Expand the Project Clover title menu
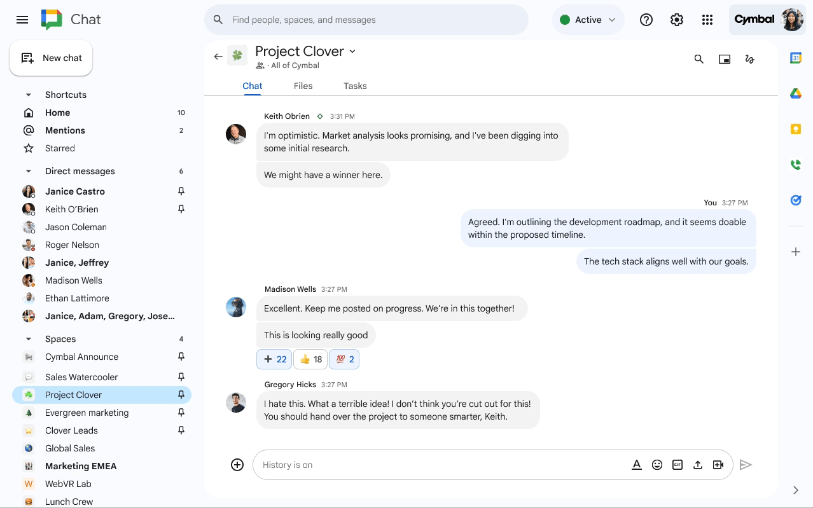The image size is (813, 508). (352, 51)
